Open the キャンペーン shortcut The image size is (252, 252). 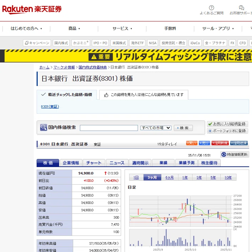[x=37, y=43]
